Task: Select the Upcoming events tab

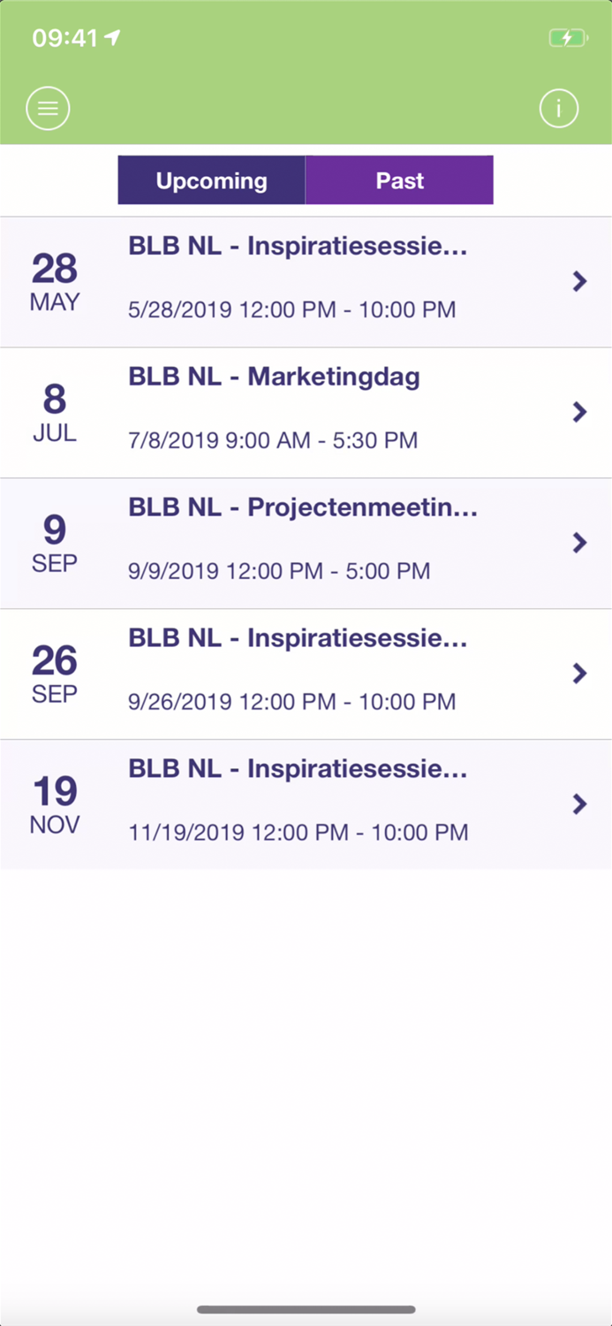Action: tap(211, 180)
